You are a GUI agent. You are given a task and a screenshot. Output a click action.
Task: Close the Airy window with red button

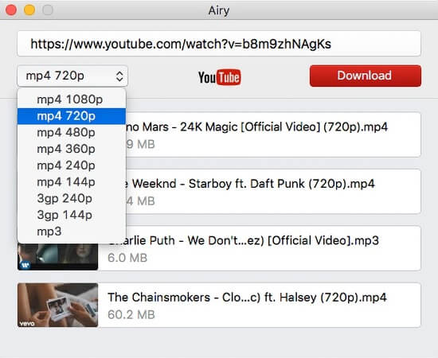click(11, 10)
